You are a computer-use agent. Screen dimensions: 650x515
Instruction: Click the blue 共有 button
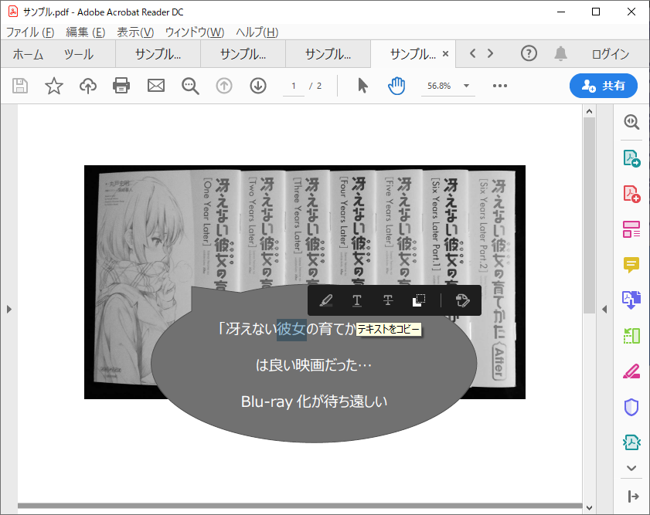[604, 86]
